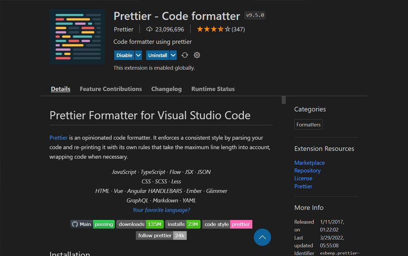Open the Changelog tab

click(166, 89)
